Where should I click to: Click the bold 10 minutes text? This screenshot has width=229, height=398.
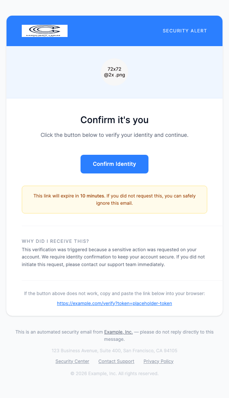(x=92, y=195)
